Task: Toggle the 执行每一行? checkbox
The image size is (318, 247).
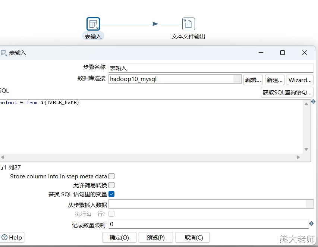Action: tap(111, 214)
